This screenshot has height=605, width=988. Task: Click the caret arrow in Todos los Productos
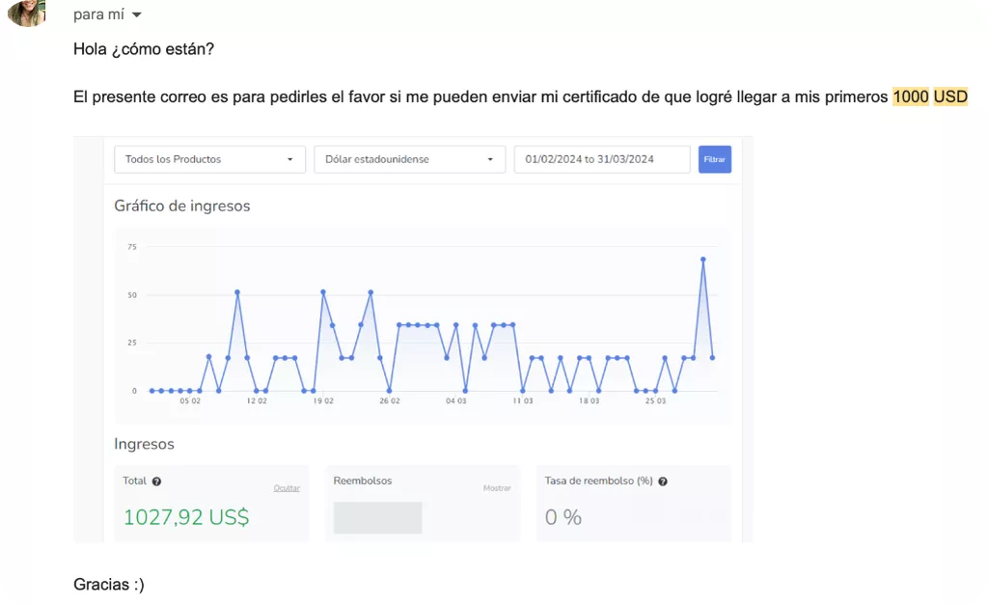point(289,159)
